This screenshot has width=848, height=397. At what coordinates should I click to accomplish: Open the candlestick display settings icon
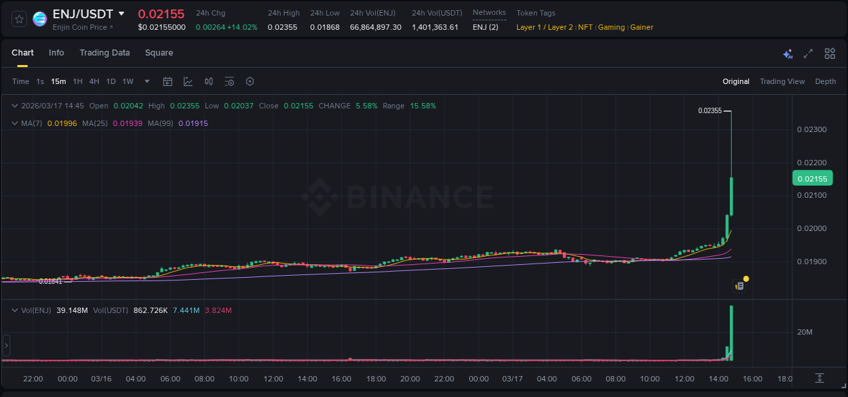208,81
